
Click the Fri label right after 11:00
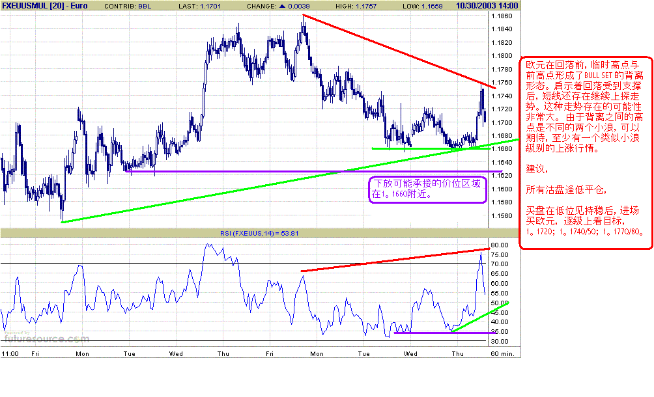pyautogui.click(x=35, y=353)
